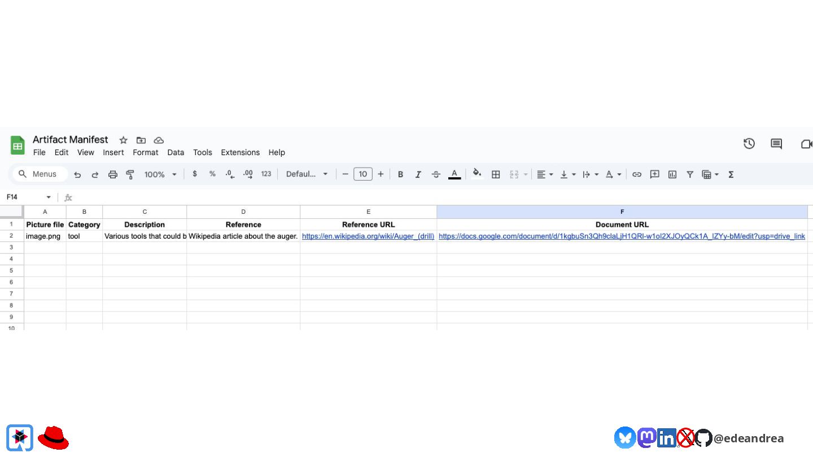
Task: Format as percent
Action: [212, 174]
